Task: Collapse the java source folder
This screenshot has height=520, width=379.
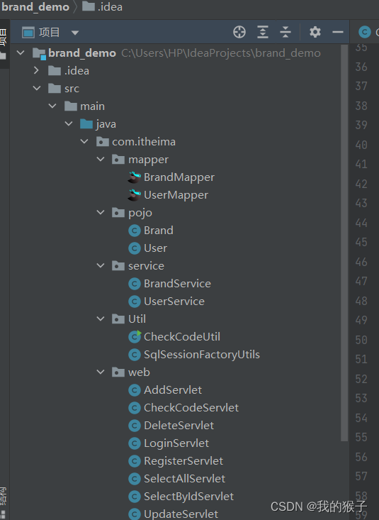Action: click(x=69, y=123)
